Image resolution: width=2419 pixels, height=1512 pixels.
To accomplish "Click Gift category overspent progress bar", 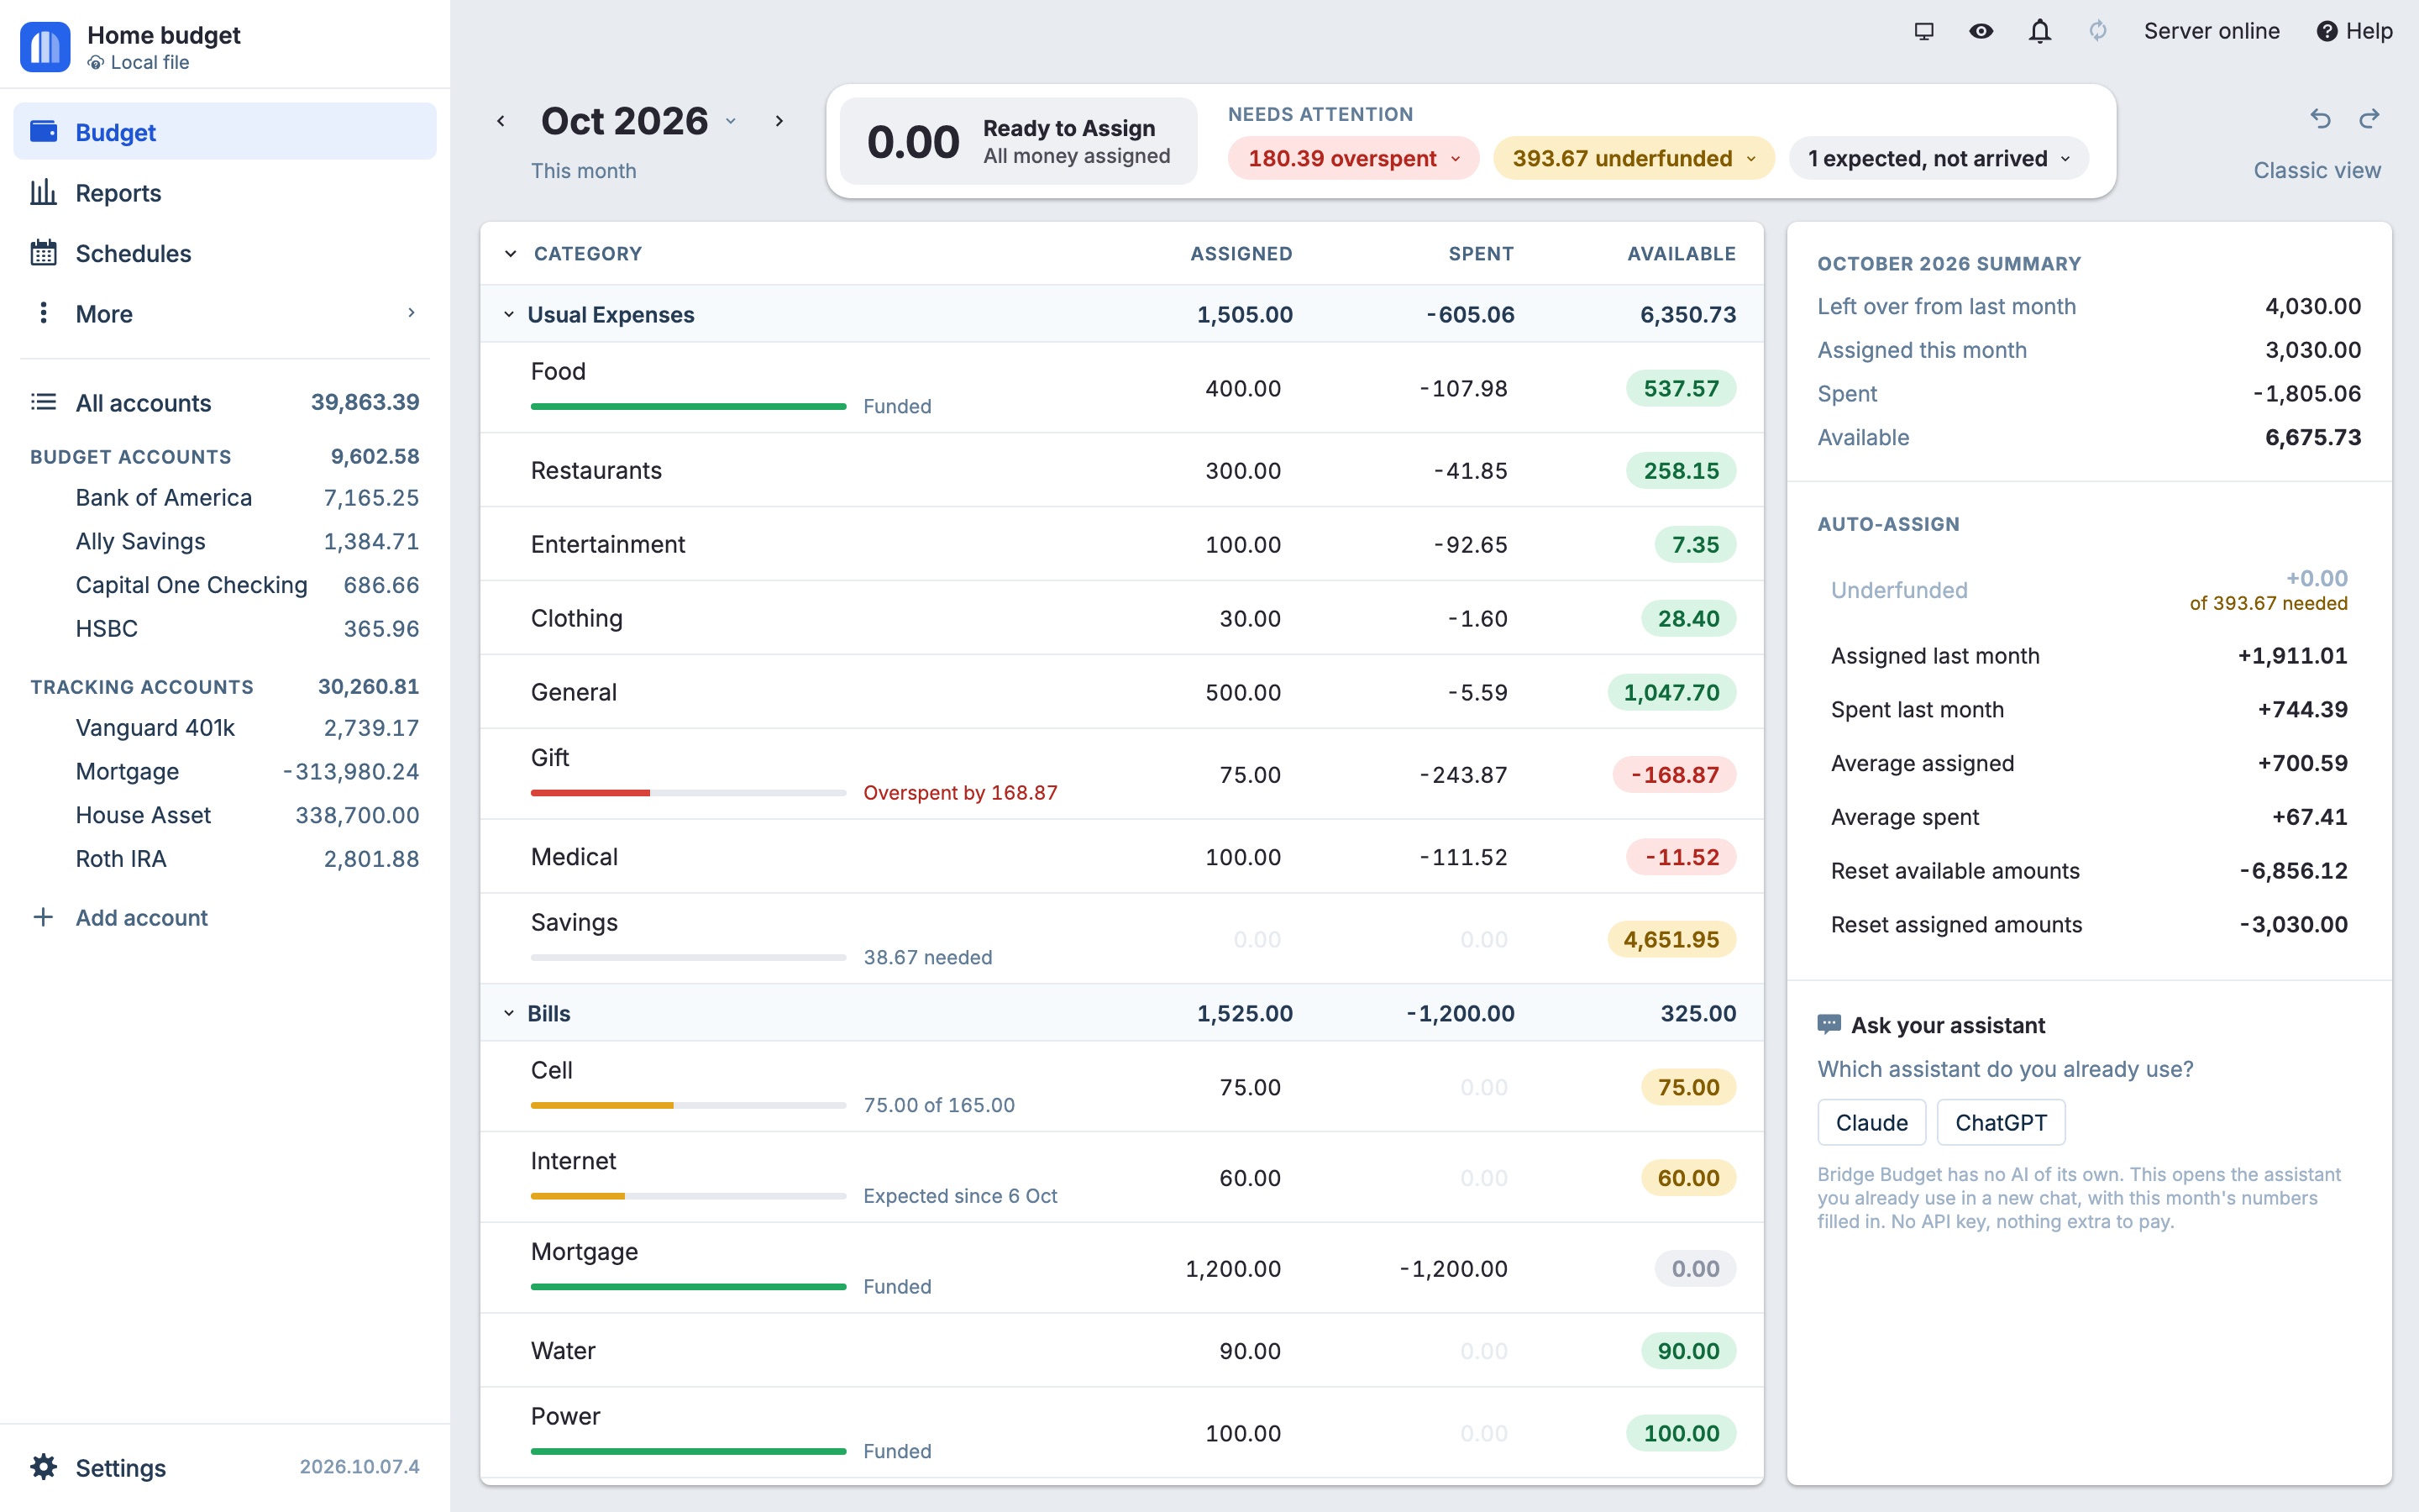I will [689, 792].
